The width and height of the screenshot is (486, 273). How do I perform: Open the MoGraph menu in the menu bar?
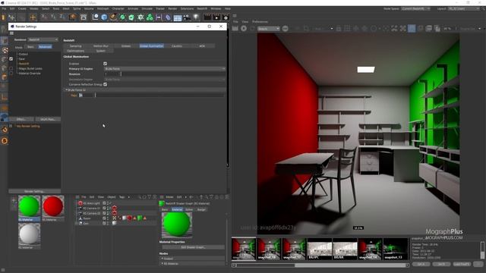(x=103, y=8)
